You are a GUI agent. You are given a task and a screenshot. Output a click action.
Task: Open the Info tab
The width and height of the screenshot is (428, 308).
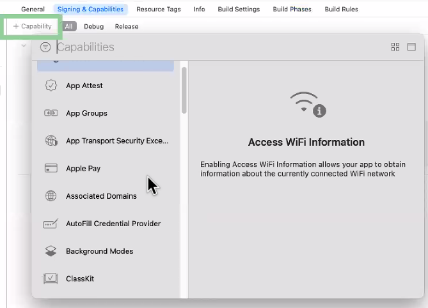point(199,10)
